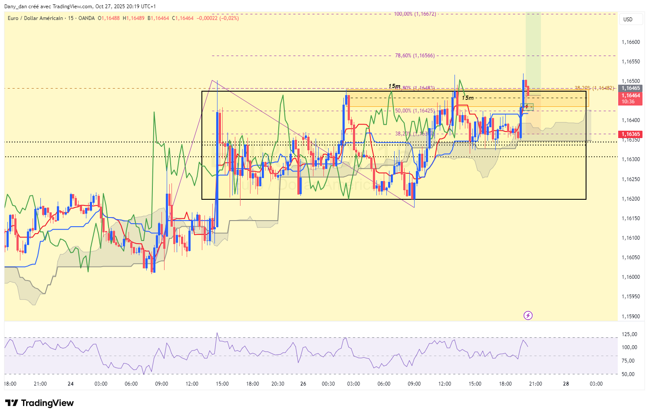Click the date label 28 on time axis
Screen dimensions: 649x416
[x=566, y=384]
